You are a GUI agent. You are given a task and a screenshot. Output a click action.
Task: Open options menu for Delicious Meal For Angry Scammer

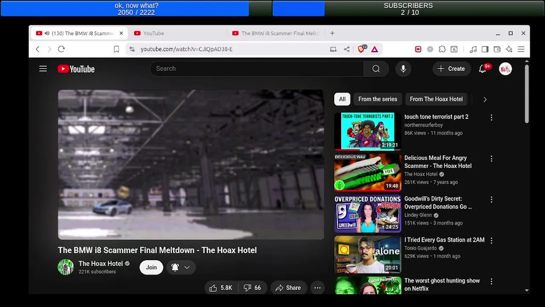(x=491, y=159)
